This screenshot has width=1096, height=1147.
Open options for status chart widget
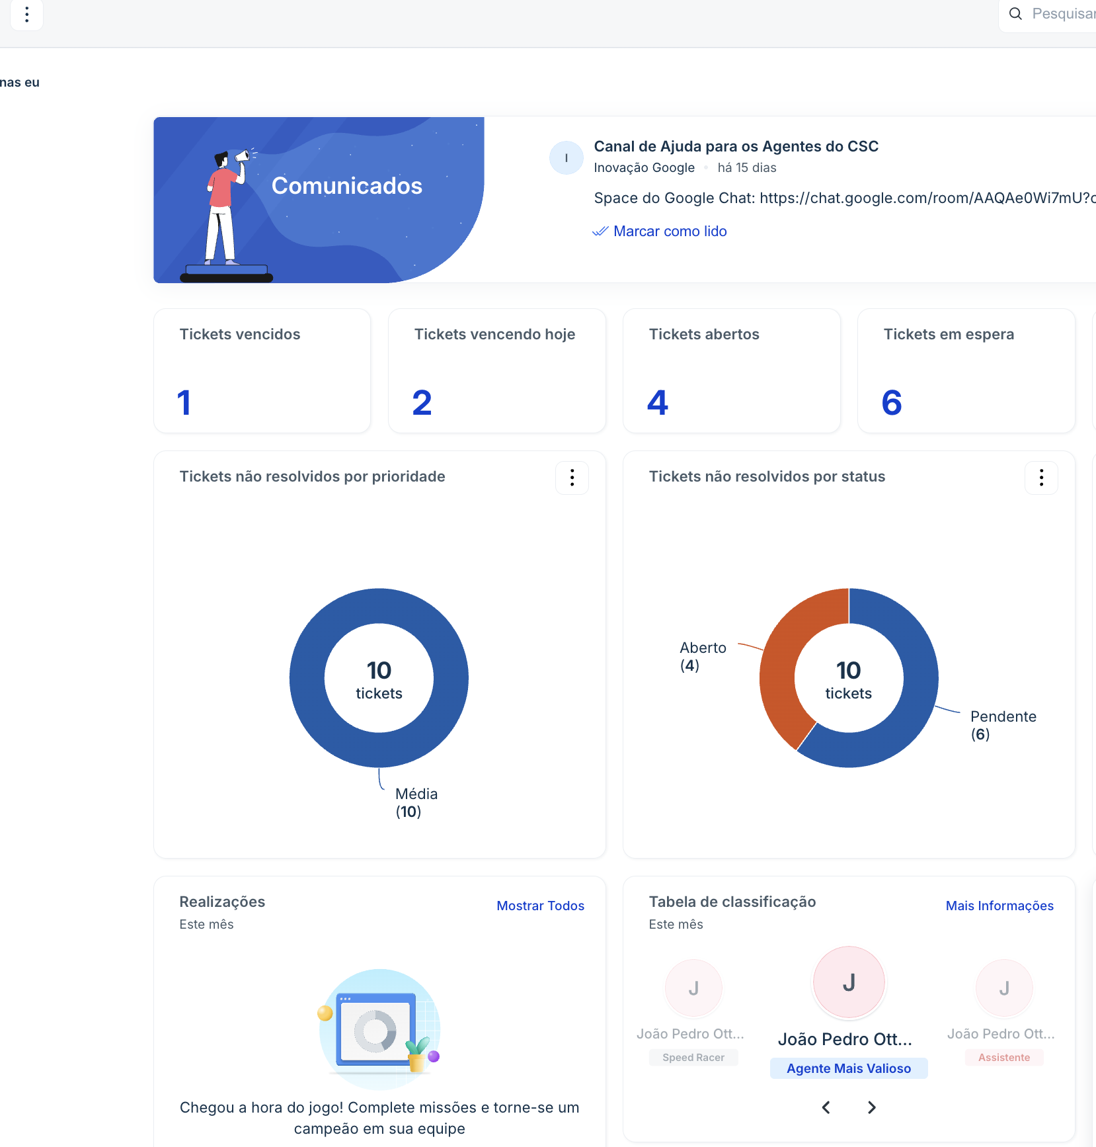1041,478
